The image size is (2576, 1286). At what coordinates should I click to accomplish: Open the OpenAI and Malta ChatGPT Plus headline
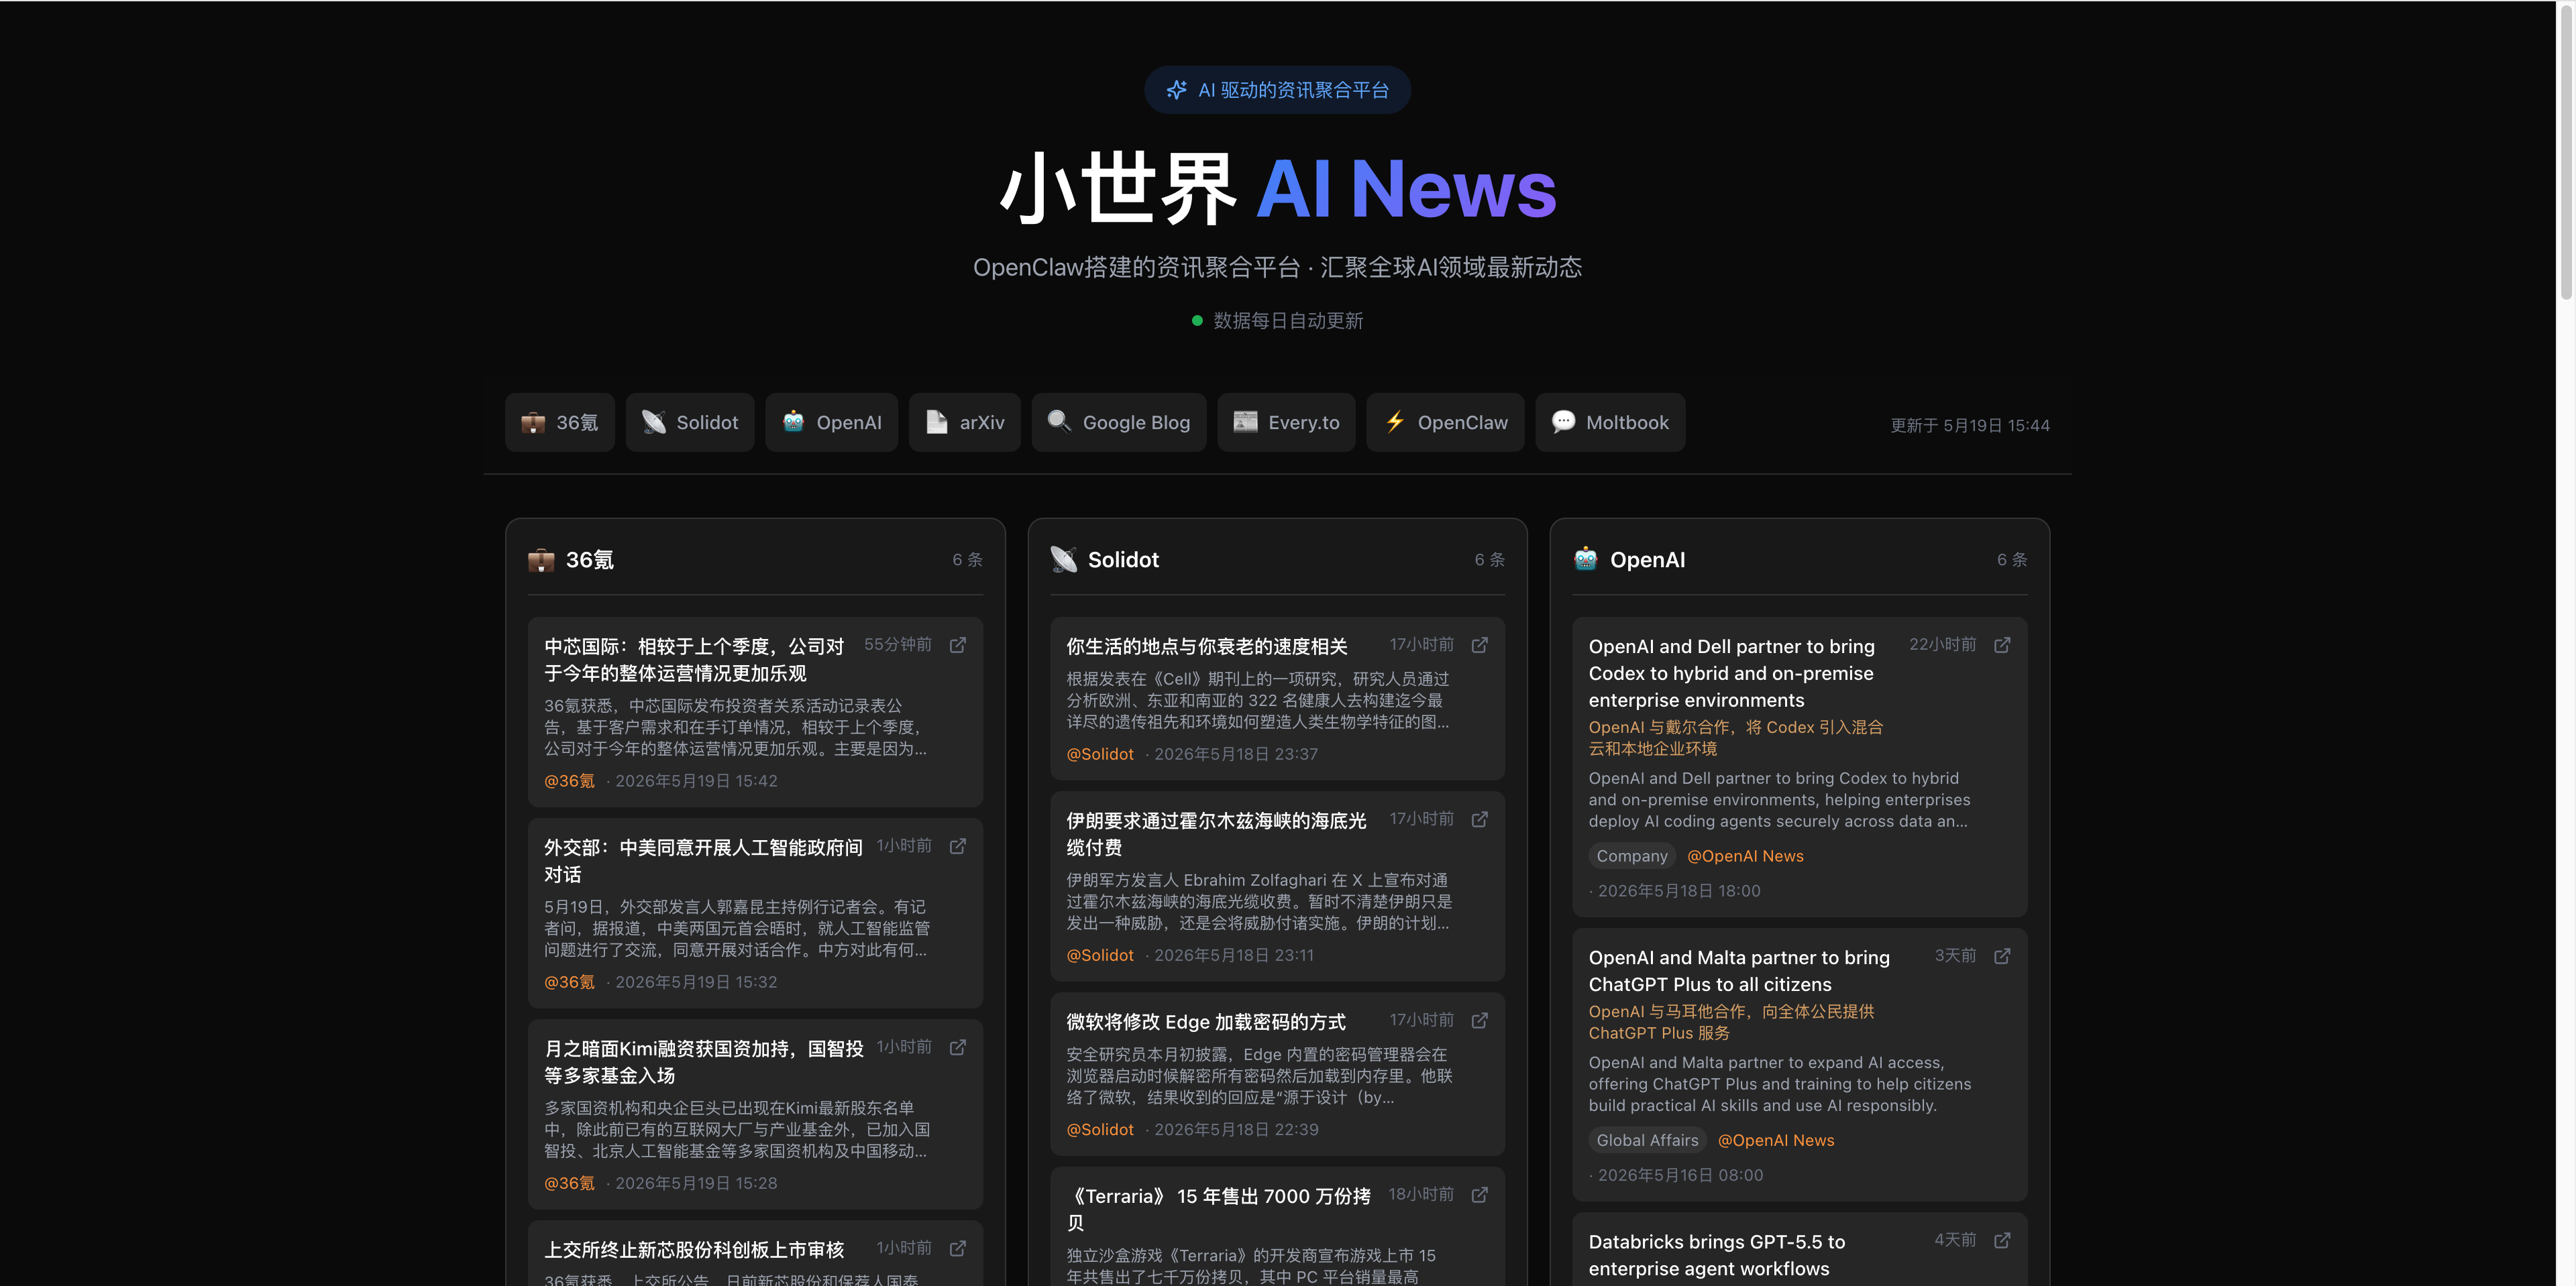tap(1739, 970)
